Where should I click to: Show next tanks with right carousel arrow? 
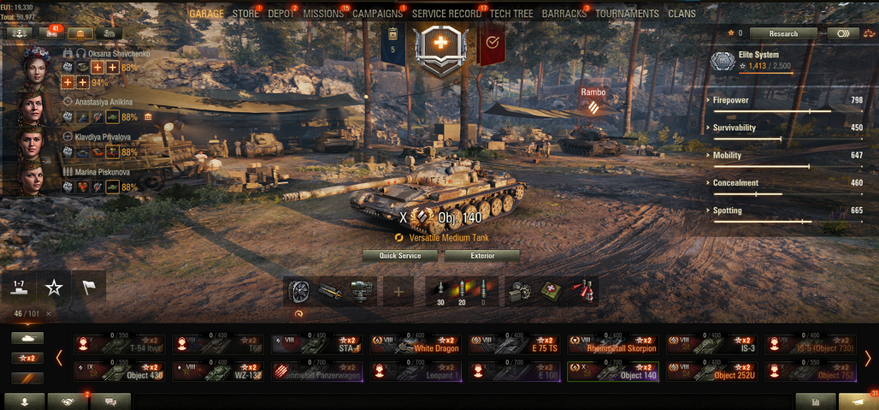tap(868, 358)
